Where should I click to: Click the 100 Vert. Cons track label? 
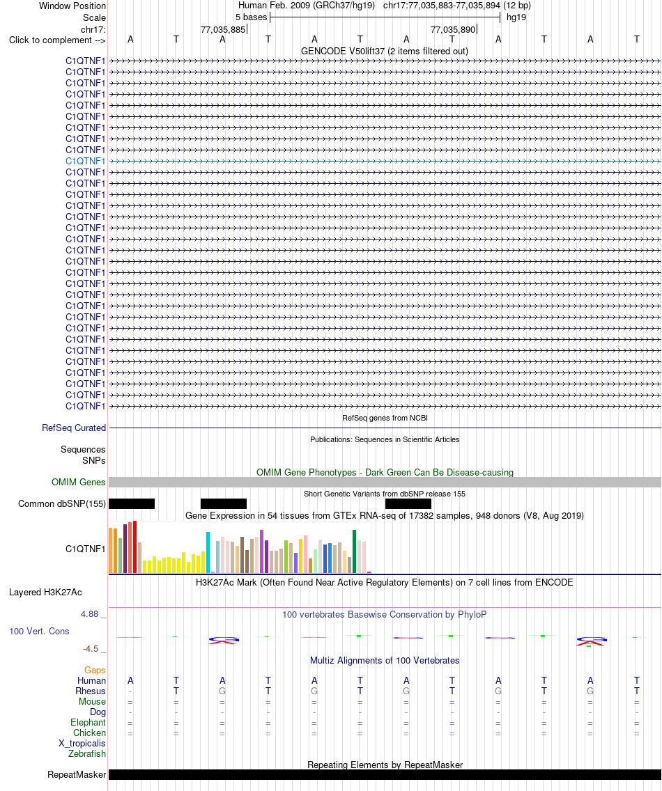pos(39,631)
